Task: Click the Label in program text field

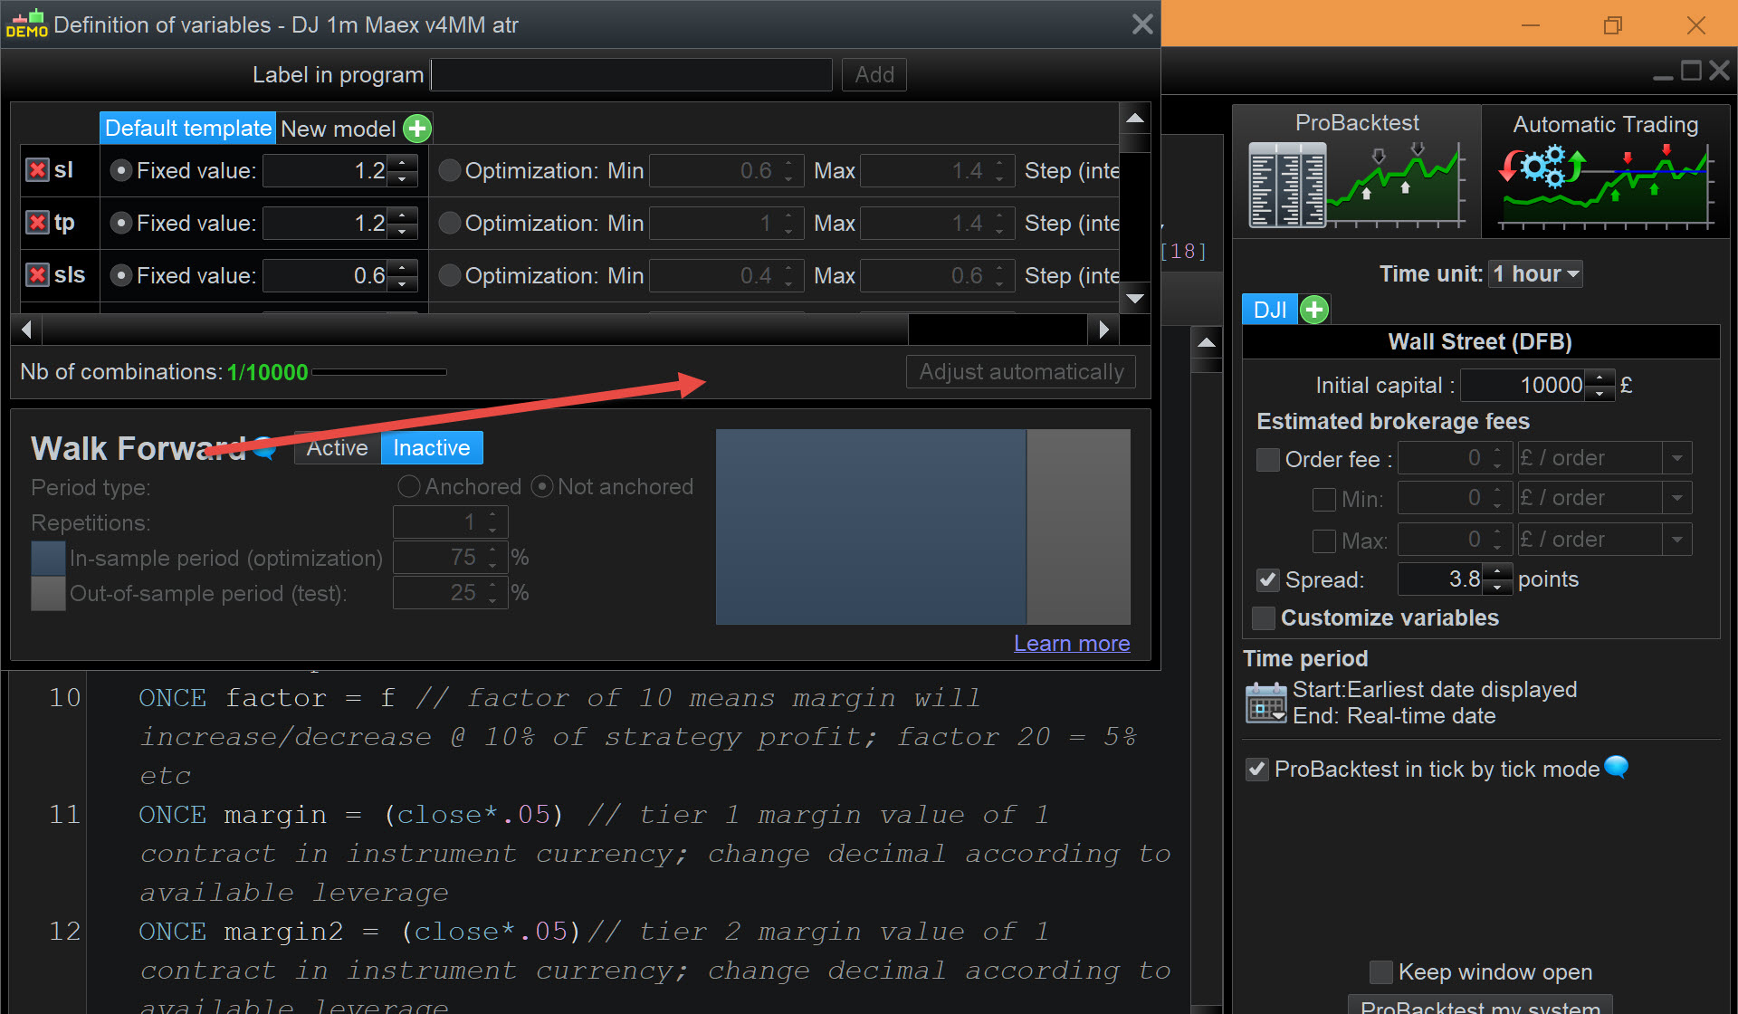Action: point(632,75)
